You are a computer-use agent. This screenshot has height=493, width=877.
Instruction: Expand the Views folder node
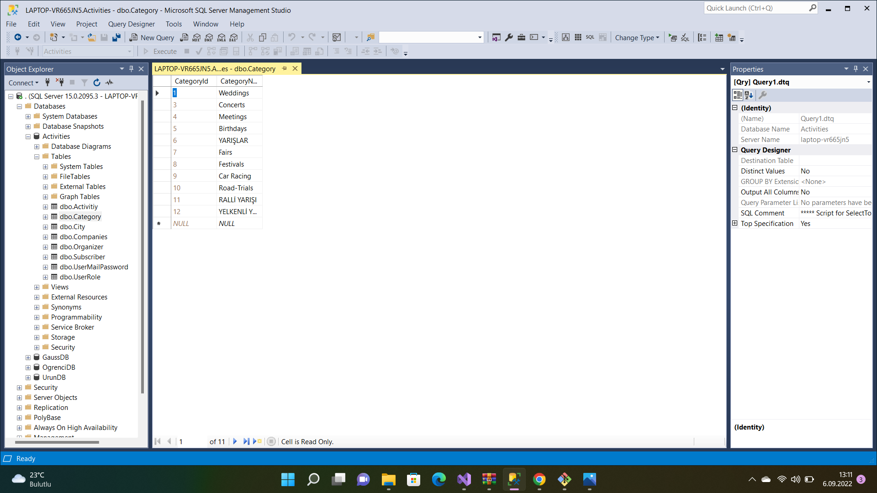(x=37, y=287)
